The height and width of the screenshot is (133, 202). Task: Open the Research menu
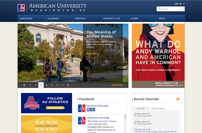pos(87,18)
